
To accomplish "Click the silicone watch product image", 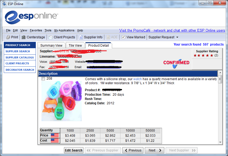I will tap(62, 101).
